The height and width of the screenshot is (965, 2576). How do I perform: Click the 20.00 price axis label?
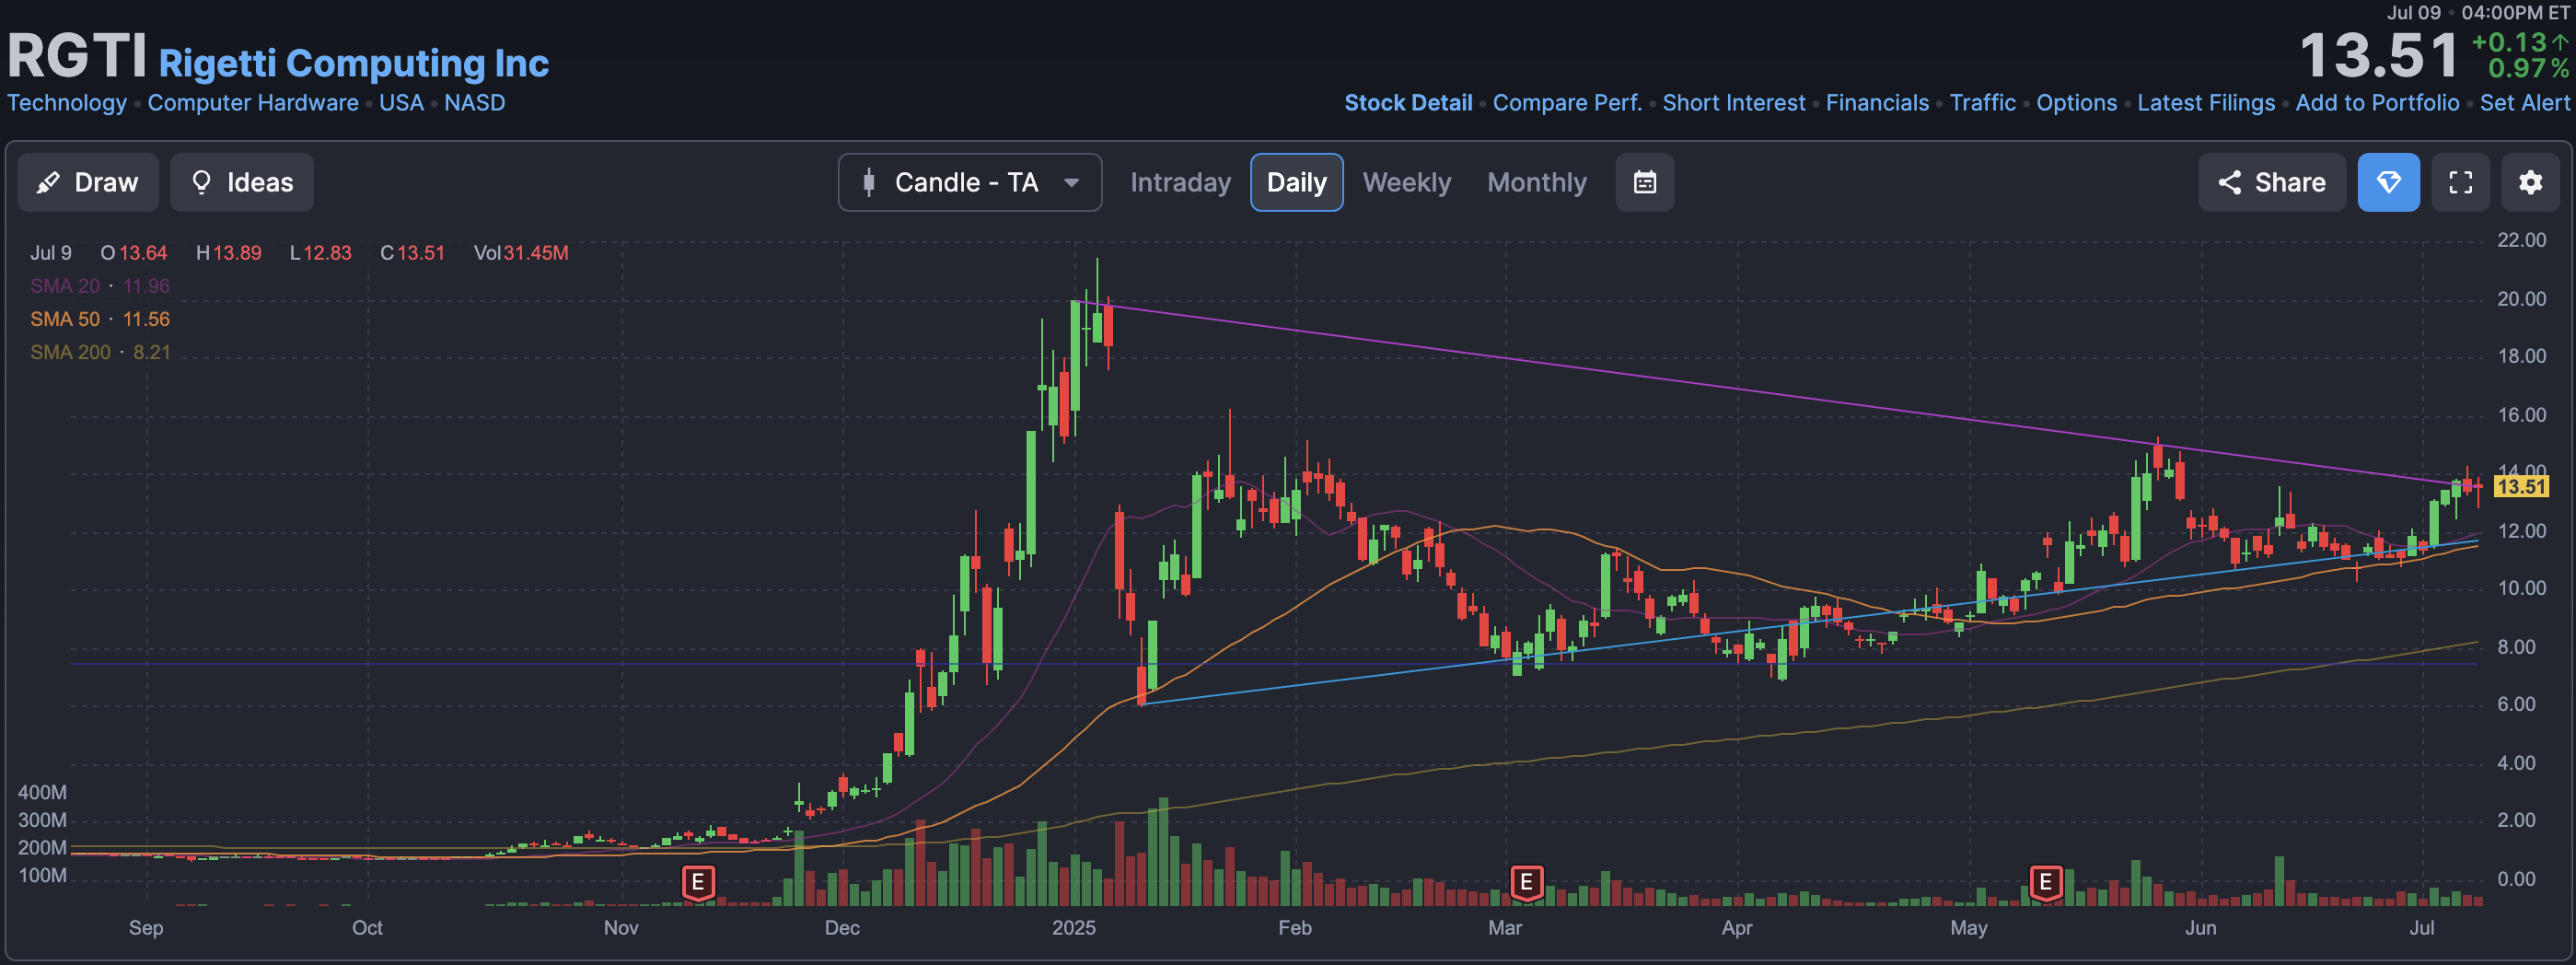pyautogui.click(x=2521, y=299)
